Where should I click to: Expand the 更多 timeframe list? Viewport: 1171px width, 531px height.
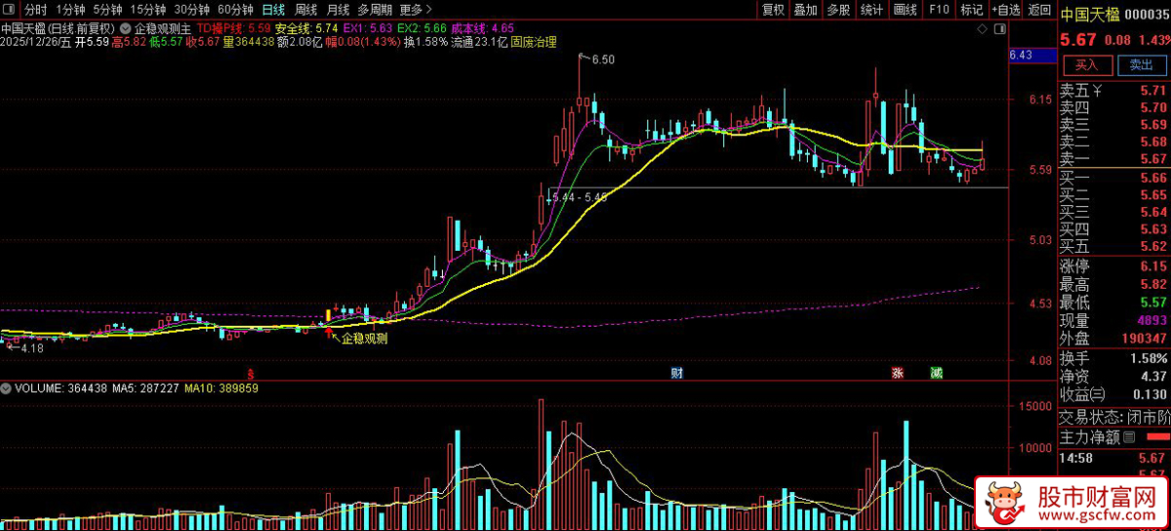point(417,10)
